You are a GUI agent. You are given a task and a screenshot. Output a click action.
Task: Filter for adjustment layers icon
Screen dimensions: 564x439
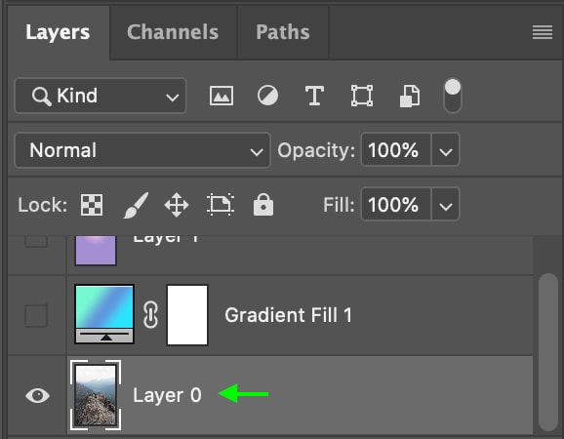click(267, 96)
